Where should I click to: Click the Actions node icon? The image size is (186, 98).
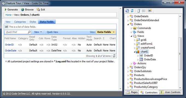[135, 63]
